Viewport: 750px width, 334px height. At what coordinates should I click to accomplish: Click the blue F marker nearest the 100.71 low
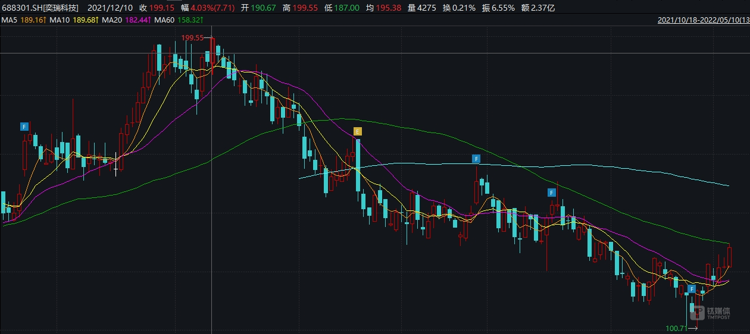tap(691, 289)
